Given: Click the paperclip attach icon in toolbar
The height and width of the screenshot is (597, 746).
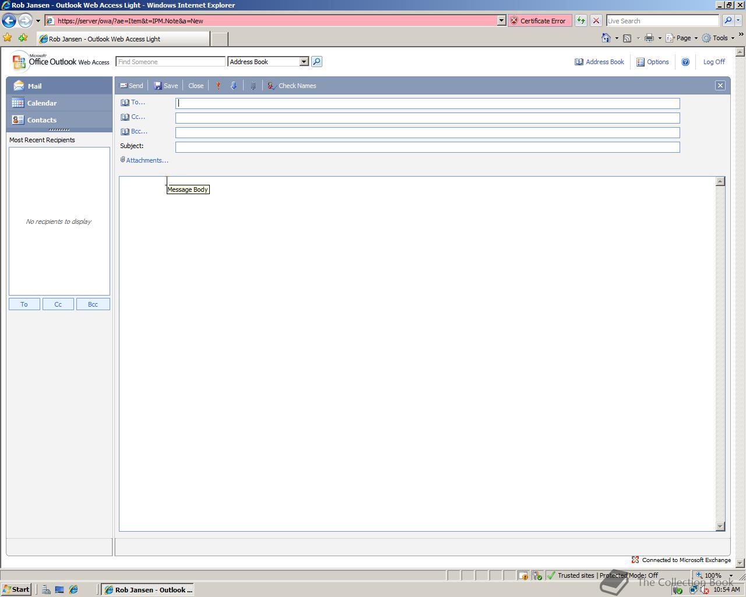Looking at the screenshot, I should tap(253, 86).
